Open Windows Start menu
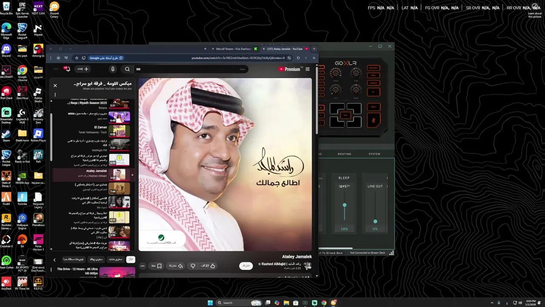545x307 pixels. pos(210,303)
